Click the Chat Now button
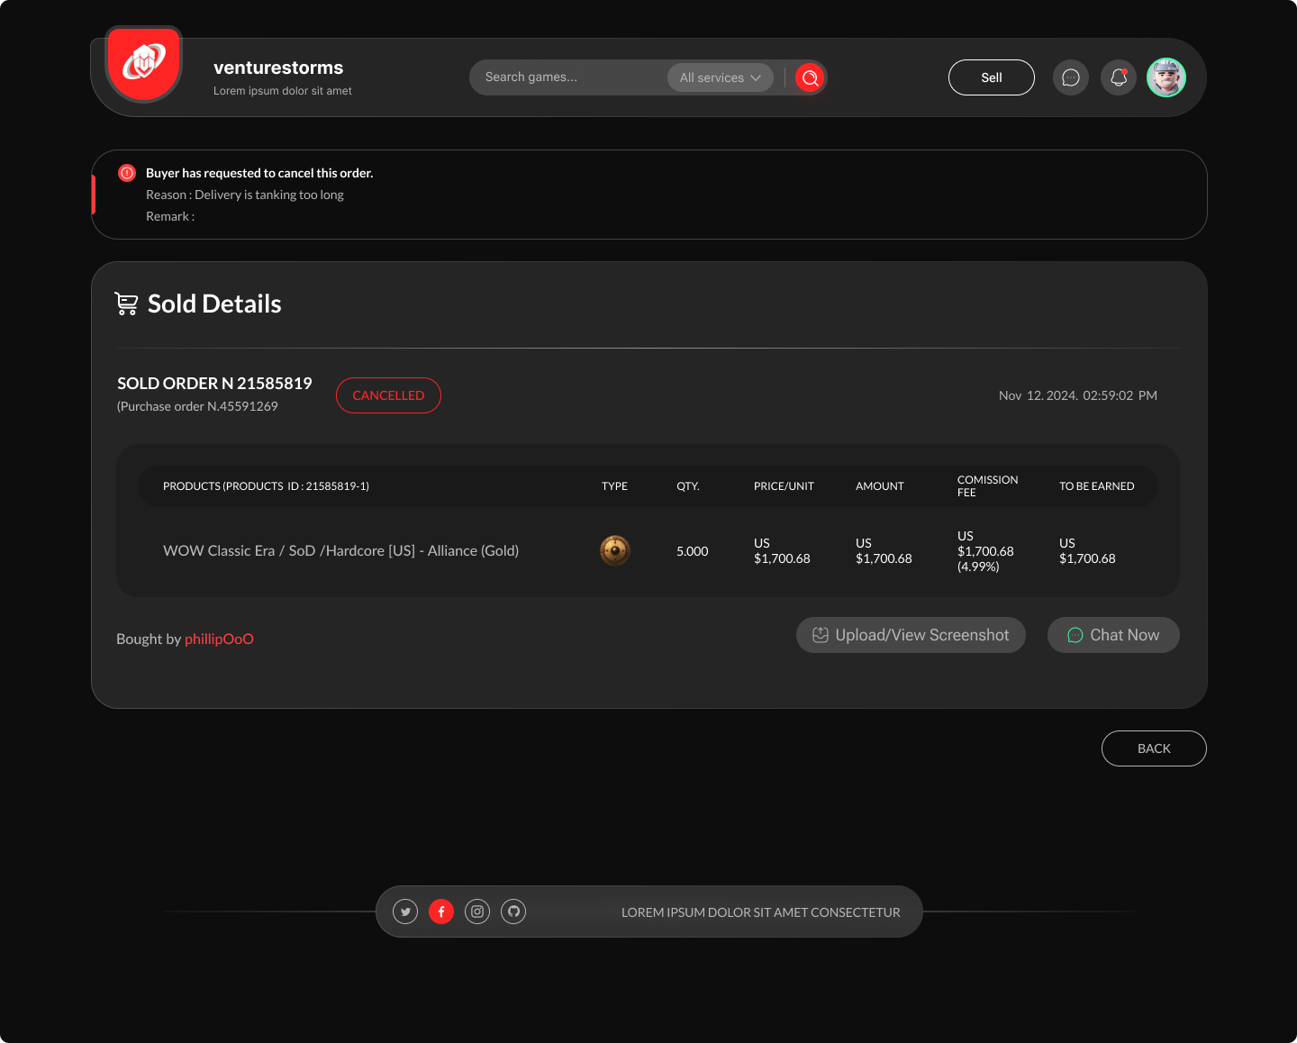1297x1043 pixels. [1113, 635]
